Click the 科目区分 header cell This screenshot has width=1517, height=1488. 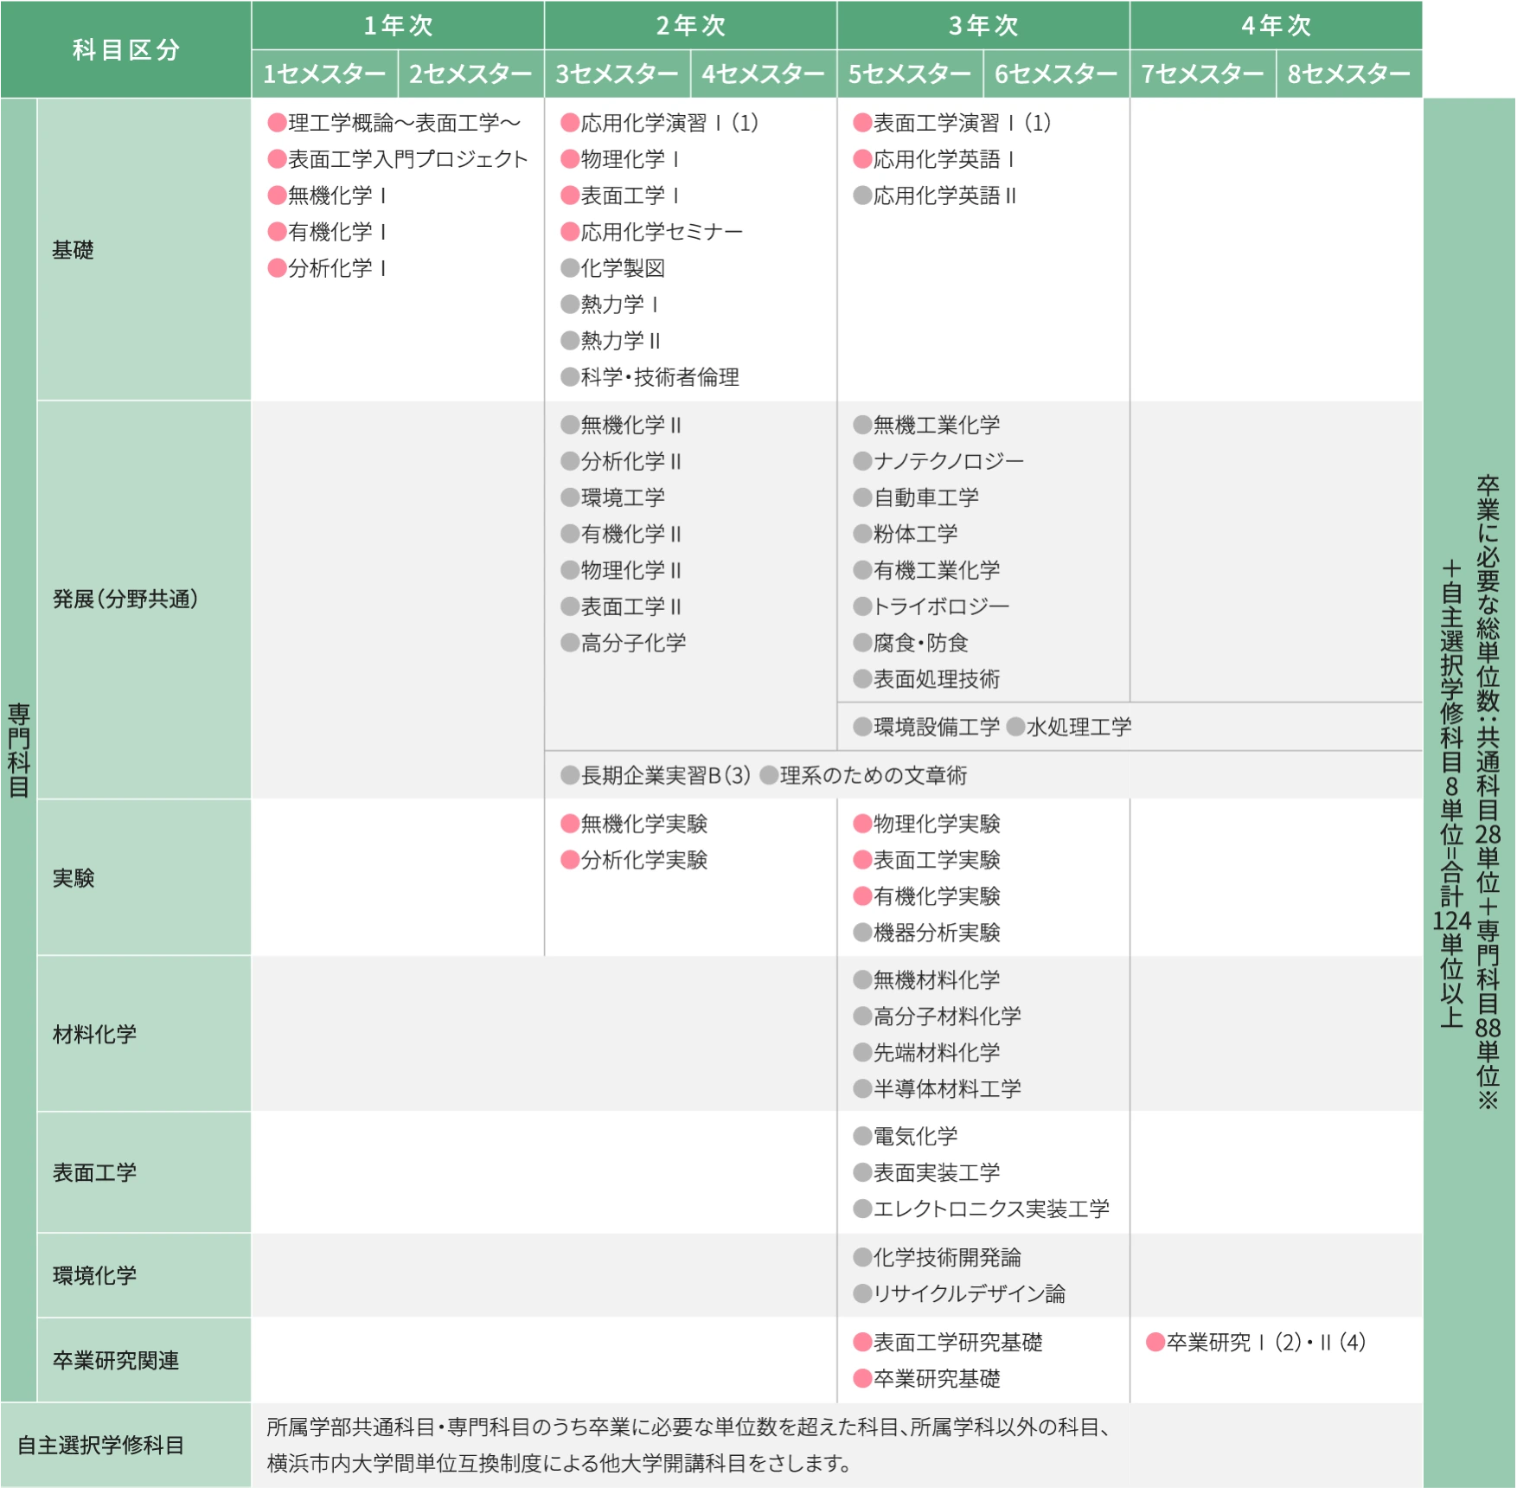[x=125, y=49]
